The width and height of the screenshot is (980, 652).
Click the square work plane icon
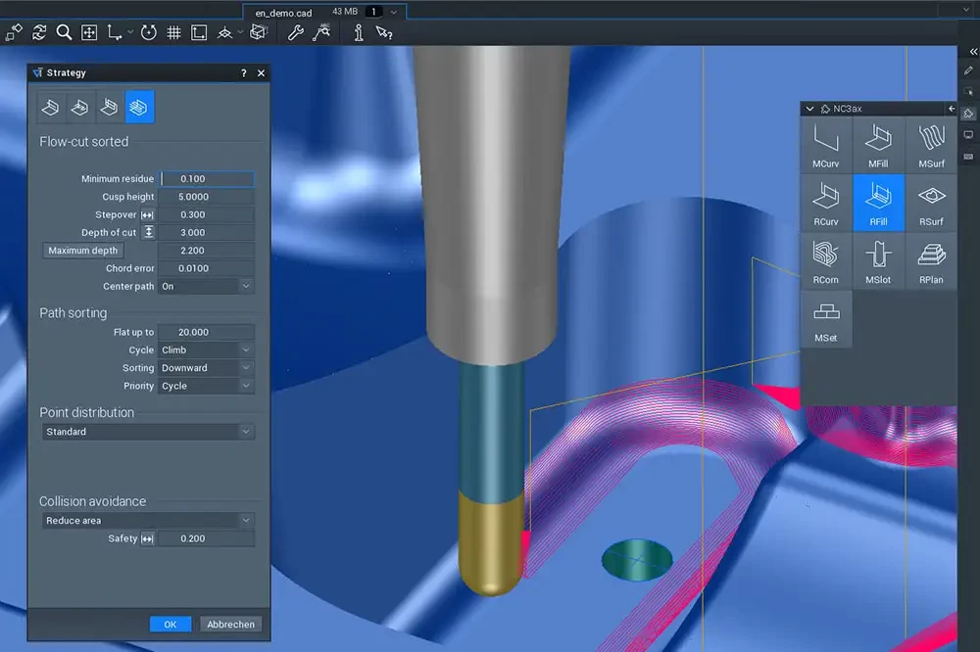[x=199, y=32]
